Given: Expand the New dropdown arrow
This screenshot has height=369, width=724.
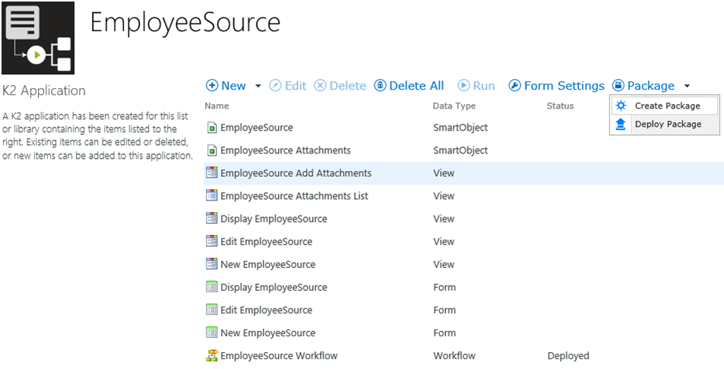Looking at the screenshot, I should click(258, 86).
